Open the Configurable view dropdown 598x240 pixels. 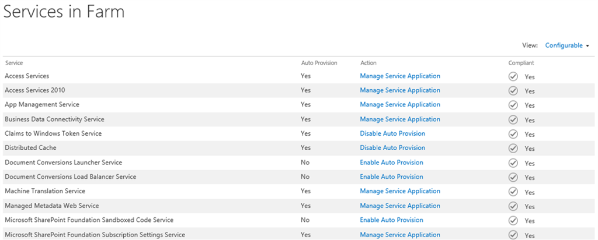[x=564, y=45]
